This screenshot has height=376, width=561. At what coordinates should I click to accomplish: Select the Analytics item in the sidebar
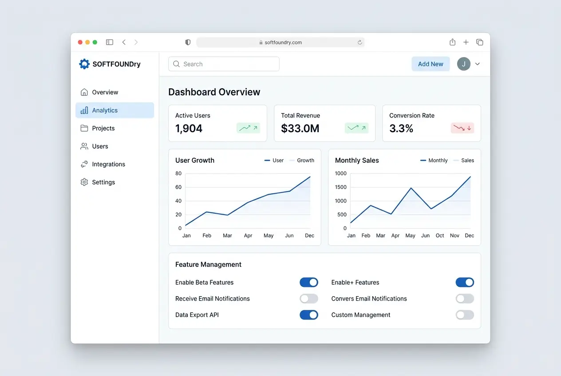click(x=105, y=110)
